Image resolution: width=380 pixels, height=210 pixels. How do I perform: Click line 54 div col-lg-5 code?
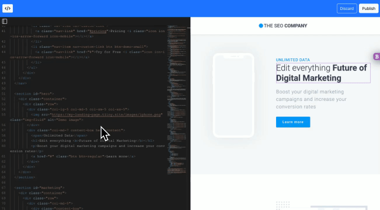(x=78, y=110)
